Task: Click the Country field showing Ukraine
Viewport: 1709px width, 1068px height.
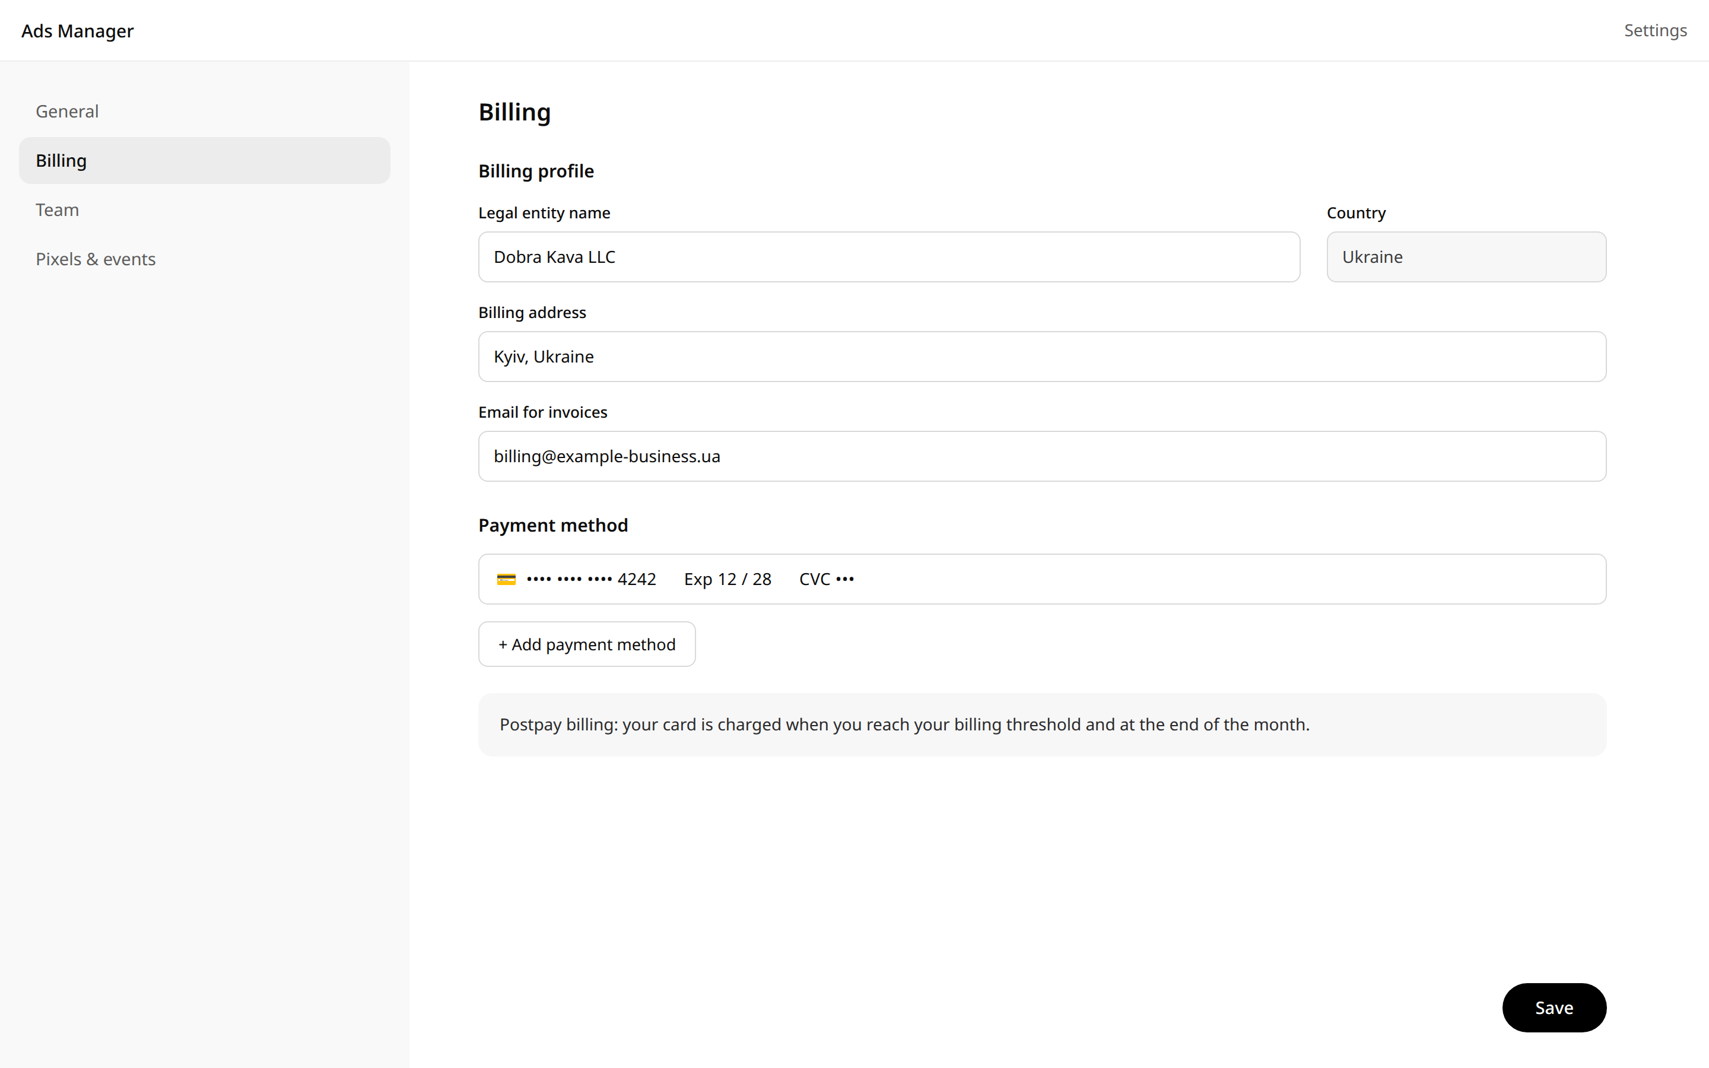Action: coord(1466,257)
